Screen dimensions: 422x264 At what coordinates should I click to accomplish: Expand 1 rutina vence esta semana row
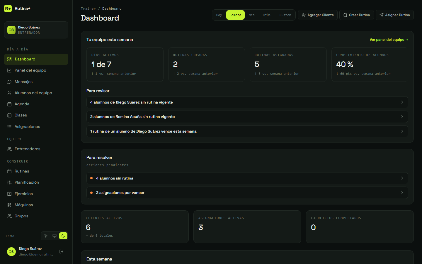[247, 131]
